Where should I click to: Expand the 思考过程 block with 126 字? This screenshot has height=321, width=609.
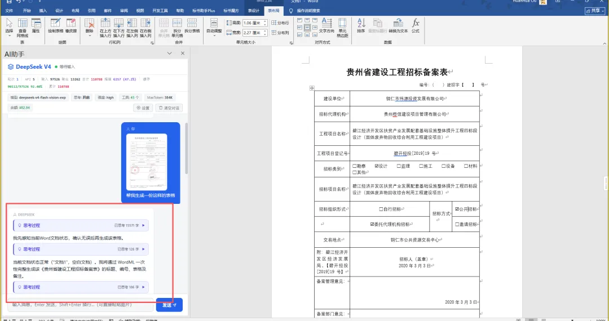tap(81, 249)
